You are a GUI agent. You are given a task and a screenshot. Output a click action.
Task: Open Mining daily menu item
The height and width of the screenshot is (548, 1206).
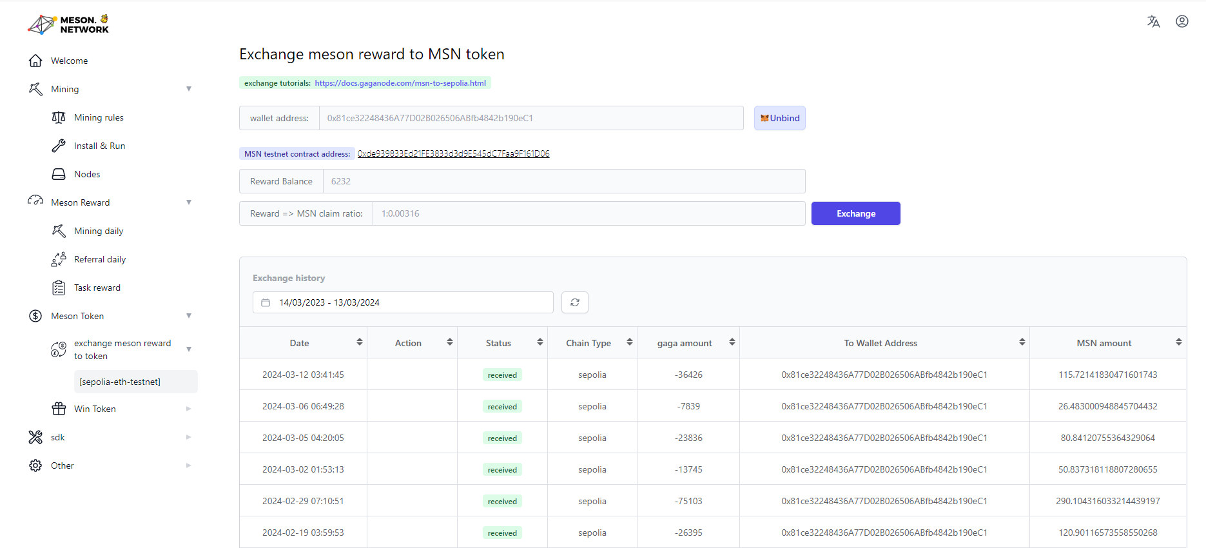tap(99, 231)
